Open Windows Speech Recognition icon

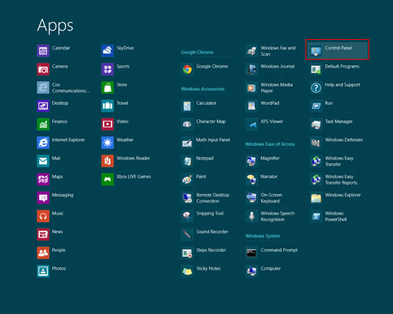click(x=252, y=216)
